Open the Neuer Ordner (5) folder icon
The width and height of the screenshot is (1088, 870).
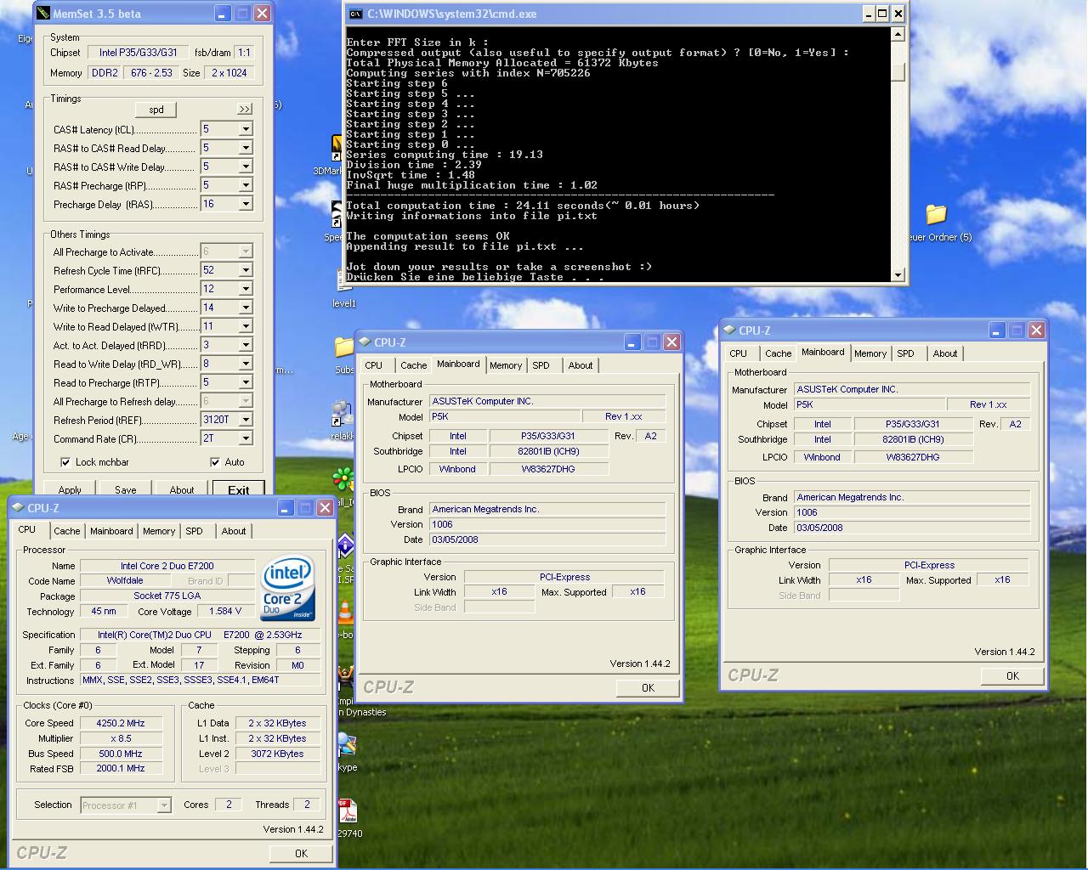(x=936, y=214)
